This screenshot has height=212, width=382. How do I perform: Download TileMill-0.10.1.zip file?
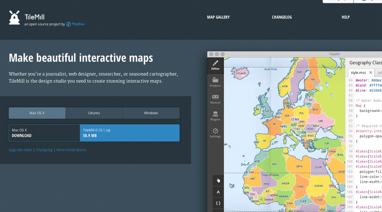pos(129,133)
